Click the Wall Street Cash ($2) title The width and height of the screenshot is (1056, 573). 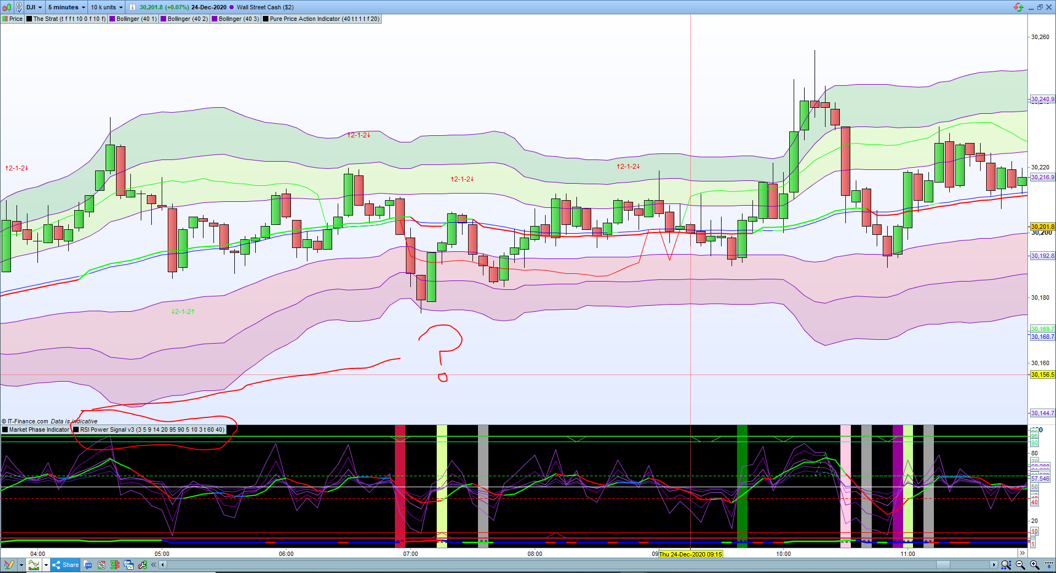pos(265,7)
